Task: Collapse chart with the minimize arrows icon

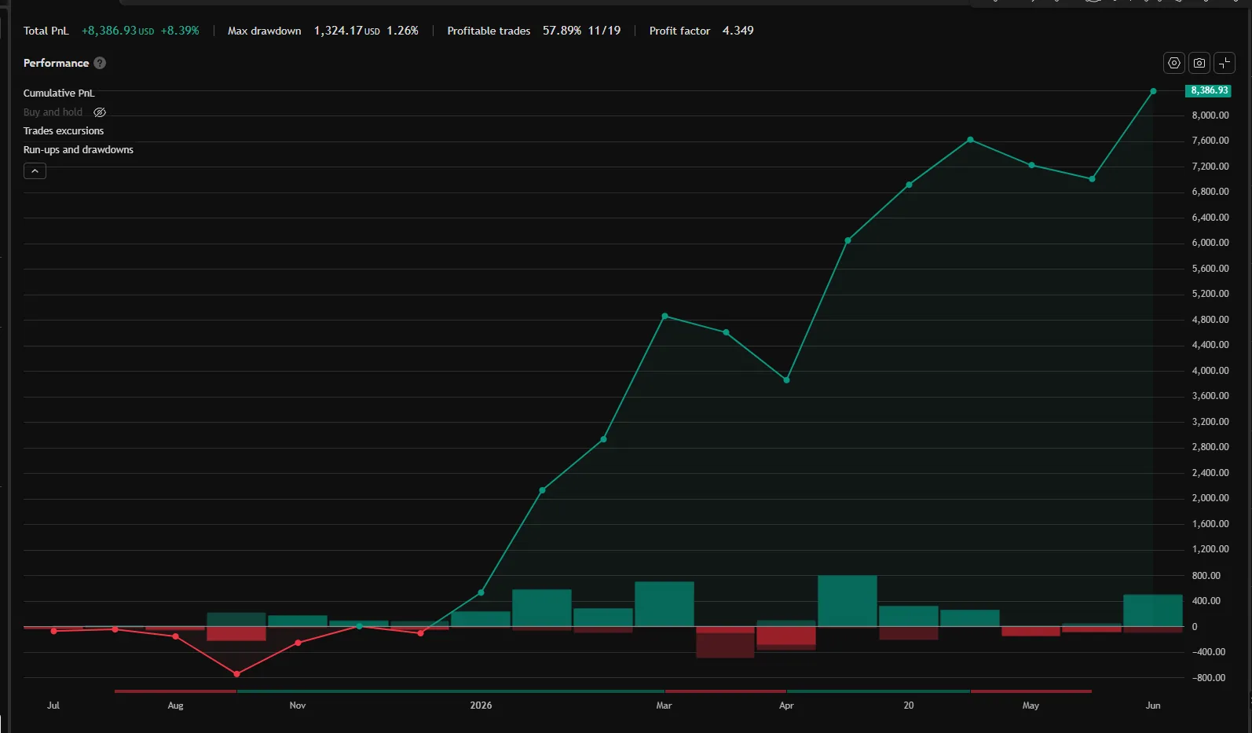Action: coord(1225,63)
